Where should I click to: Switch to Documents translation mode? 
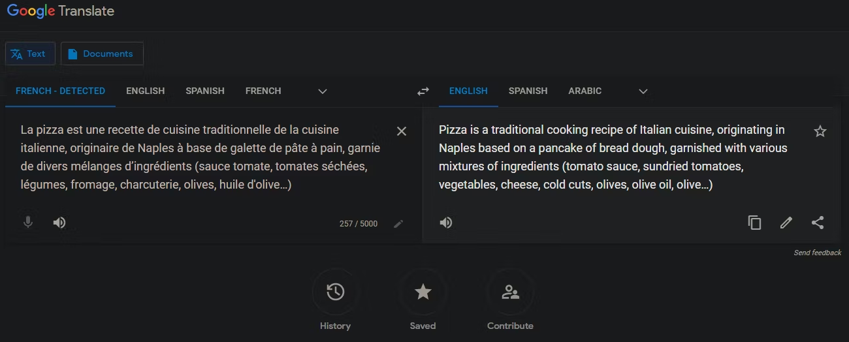pyautogui.click(x=102, y=54)
